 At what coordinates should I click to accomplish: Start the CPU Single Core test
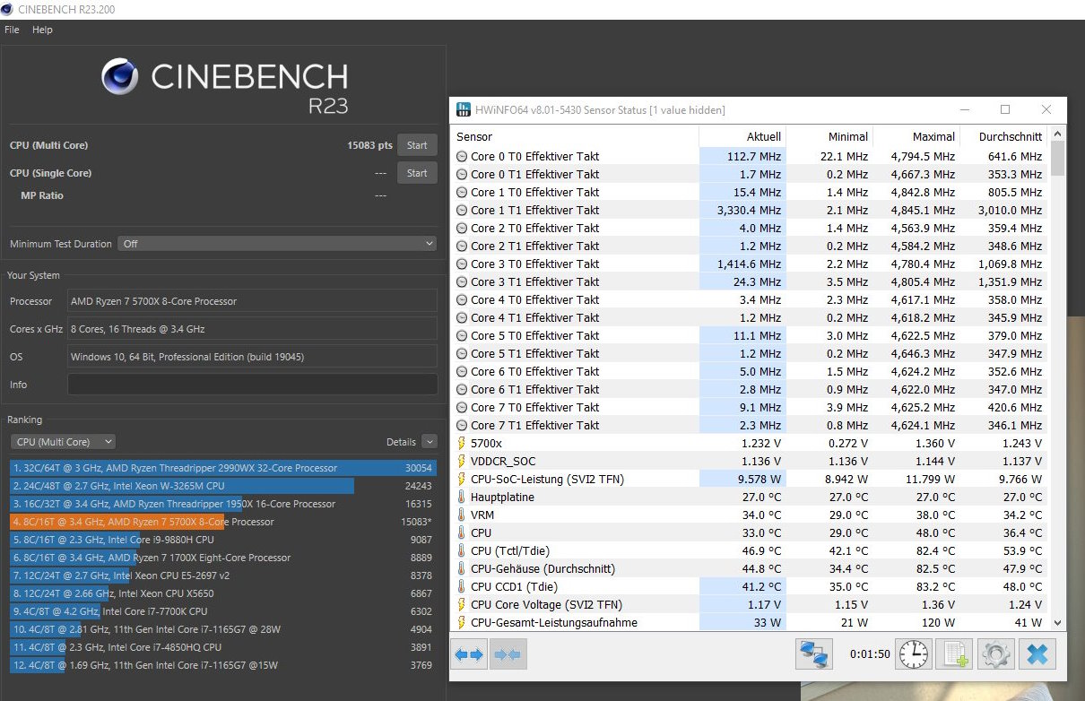pyautogui.click(x=417, y=173)
